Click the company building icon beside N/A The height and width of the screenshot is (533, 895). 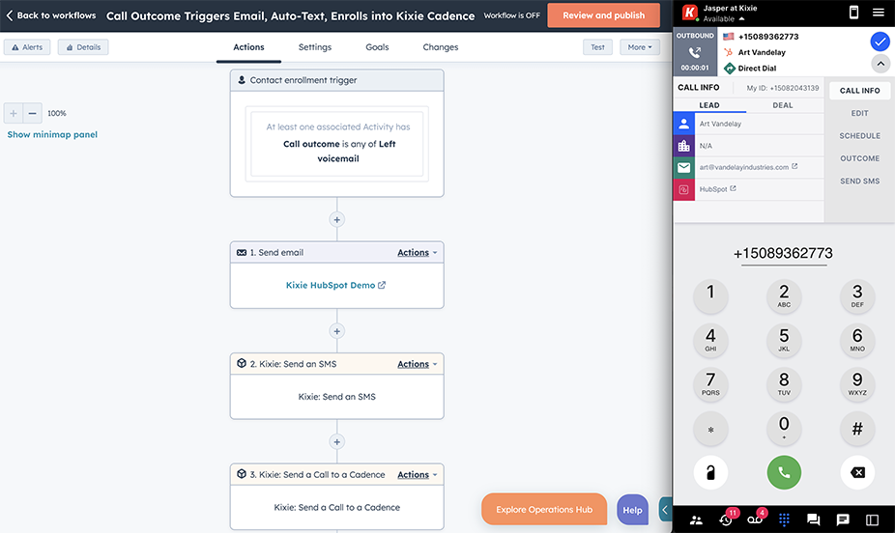point(683,146)
